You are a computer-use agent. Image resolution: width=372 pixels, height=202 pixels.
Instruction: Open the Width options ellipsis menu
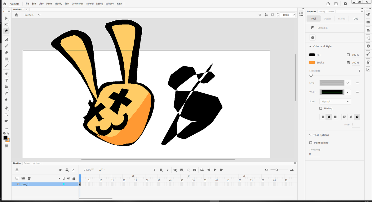[357, 92]
